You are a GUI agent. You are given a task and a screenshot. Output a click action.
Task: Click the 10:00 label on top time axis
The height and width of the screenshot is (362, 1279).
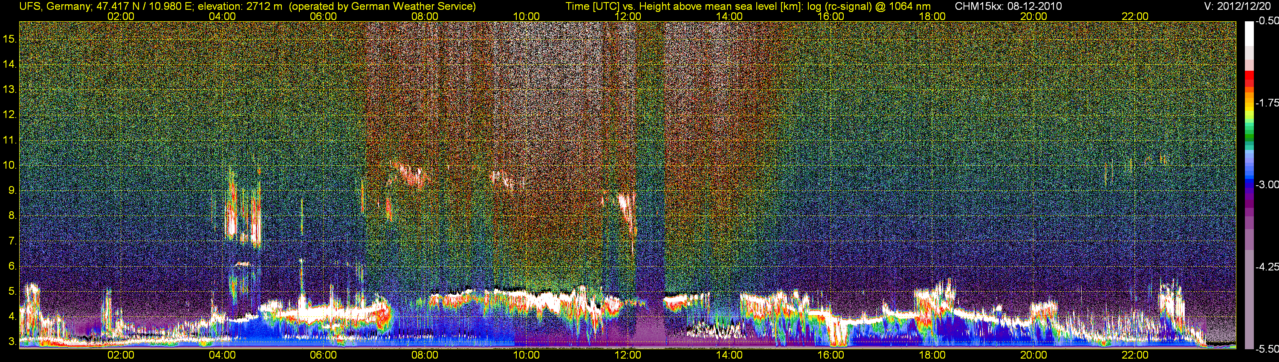click(526, 16)
